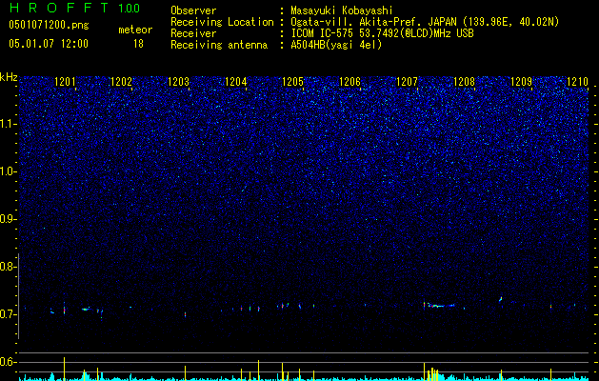Screen dimensions: 599x381
Task: Click the 1209 time marker
Action: (522, 81)
